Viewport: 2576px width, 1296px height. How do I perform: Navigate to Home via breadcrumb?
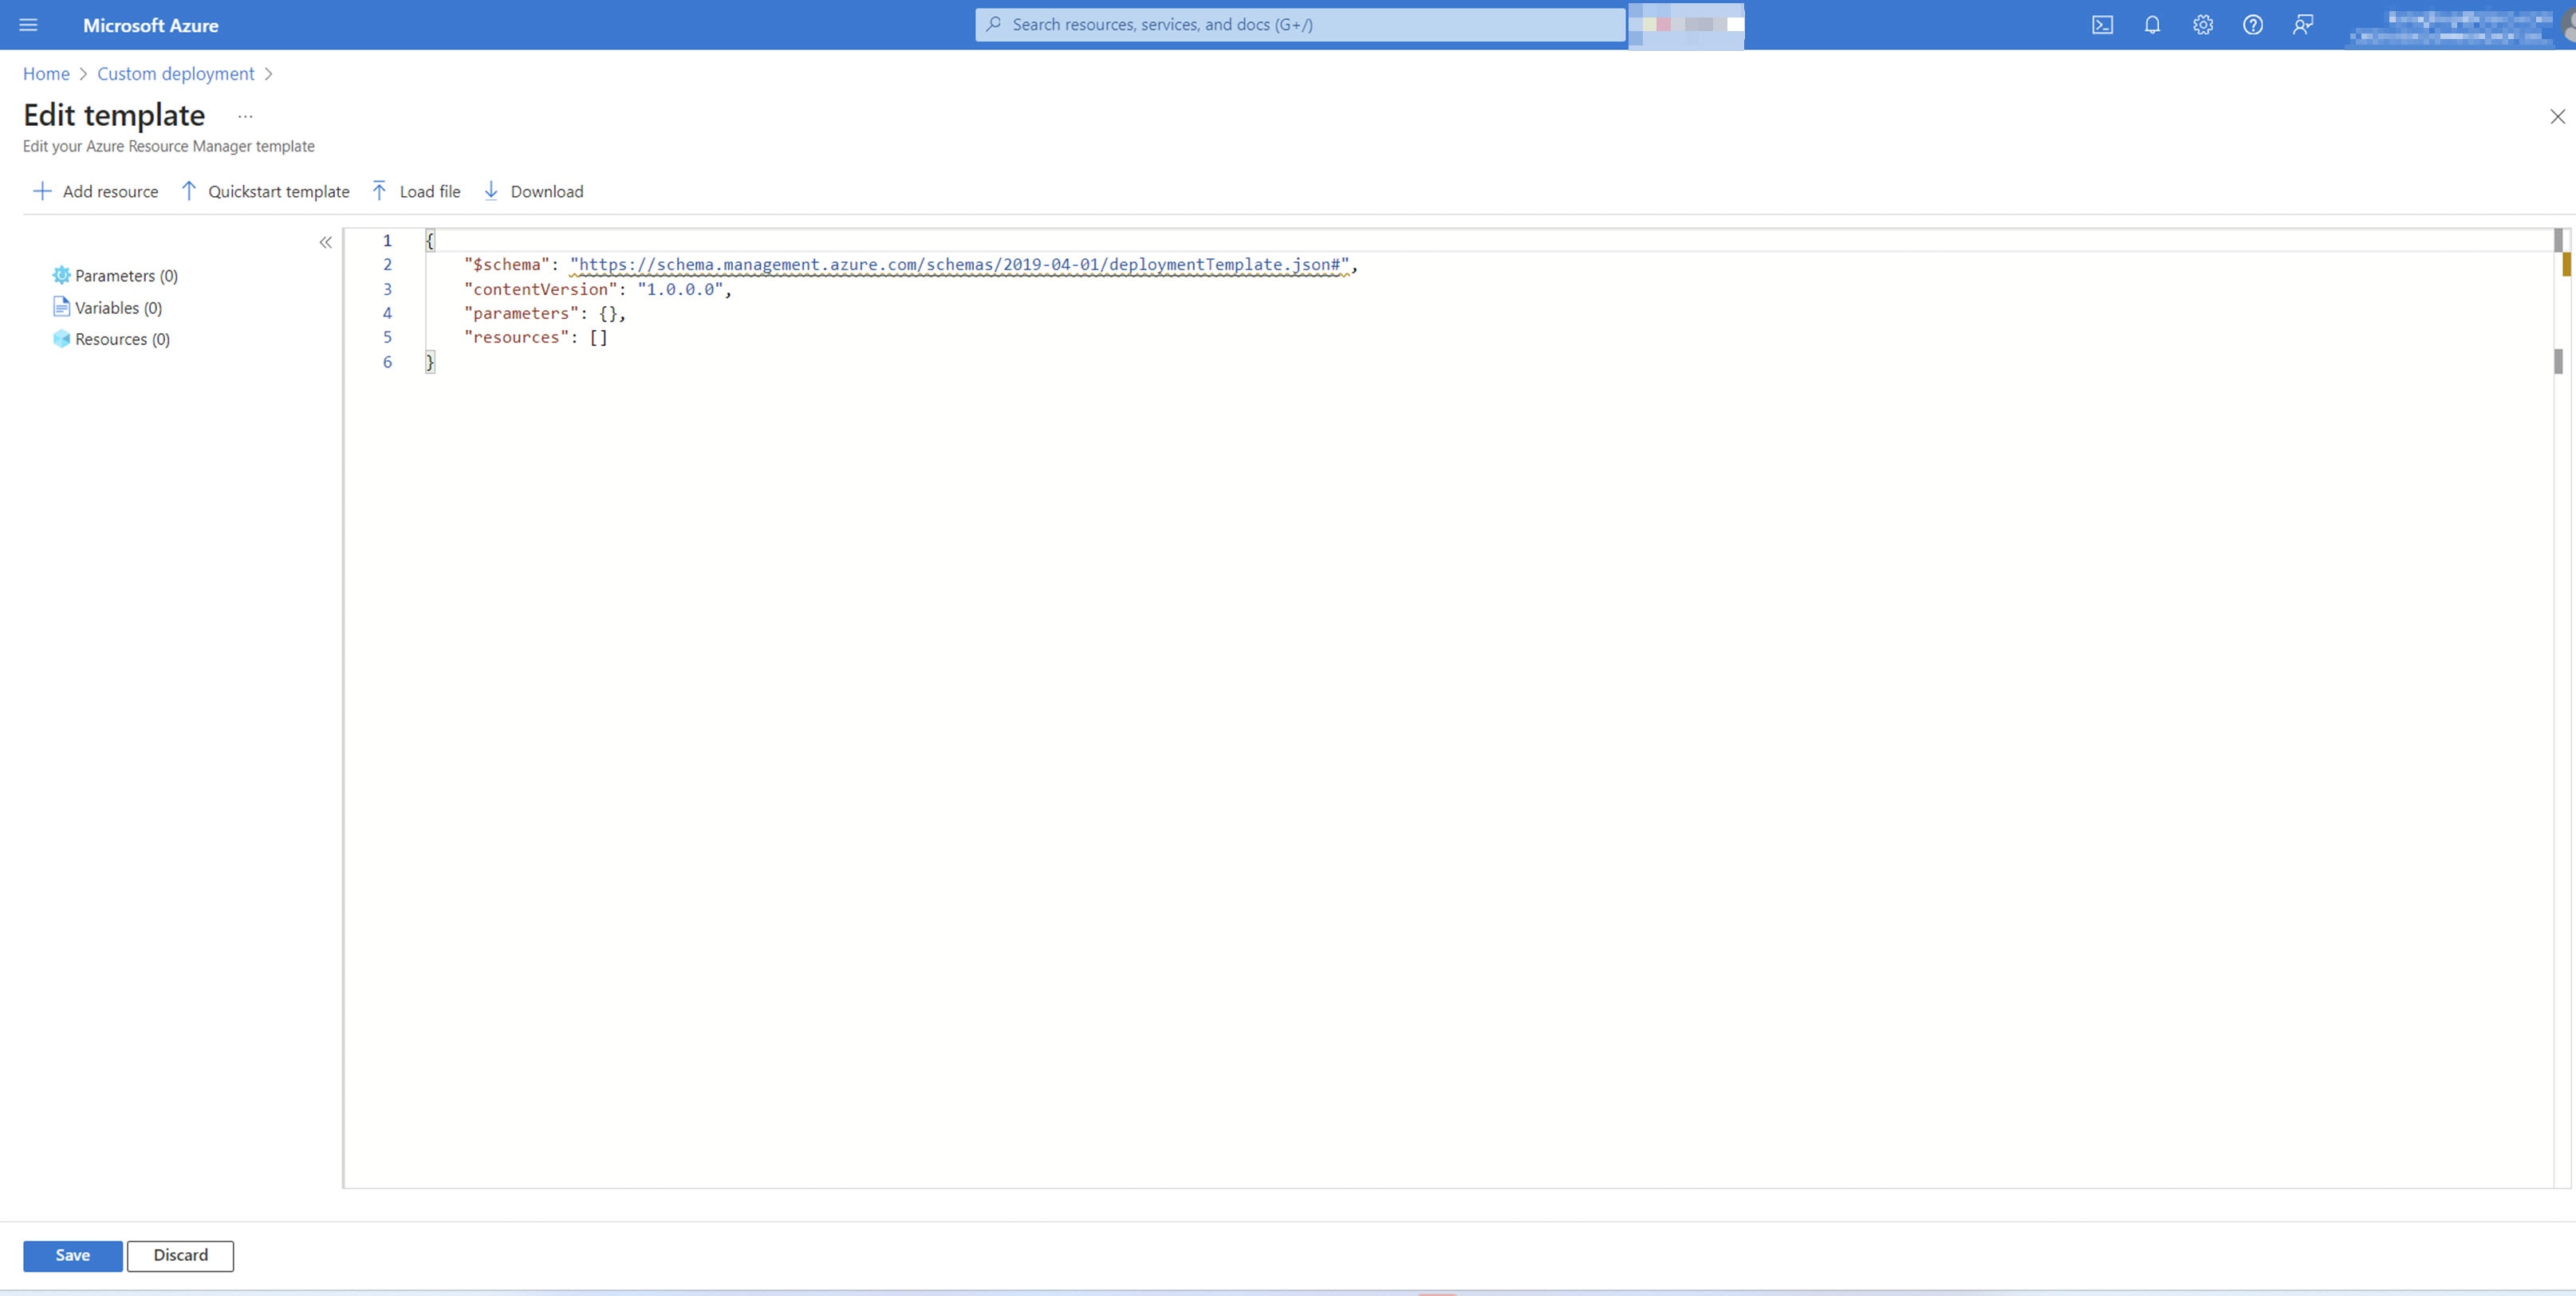[46, 73]
